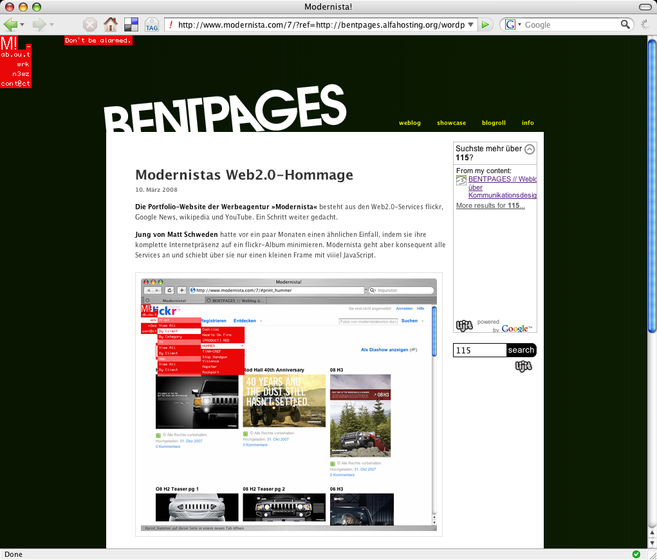This screenshot has width=657, height=560.
Task: Click the page vertical scrollbar thumb
Action: [652, 185]
